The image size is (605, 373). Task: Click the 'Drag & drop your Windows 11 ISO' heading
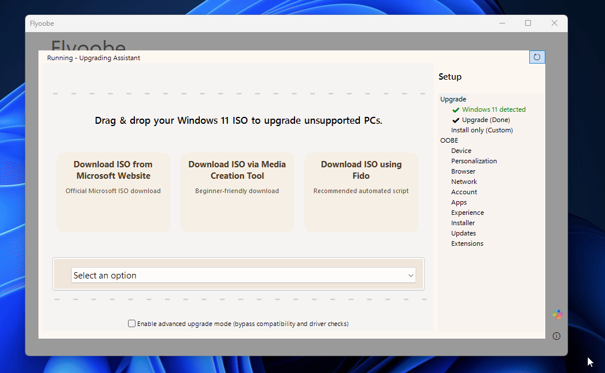238,120
